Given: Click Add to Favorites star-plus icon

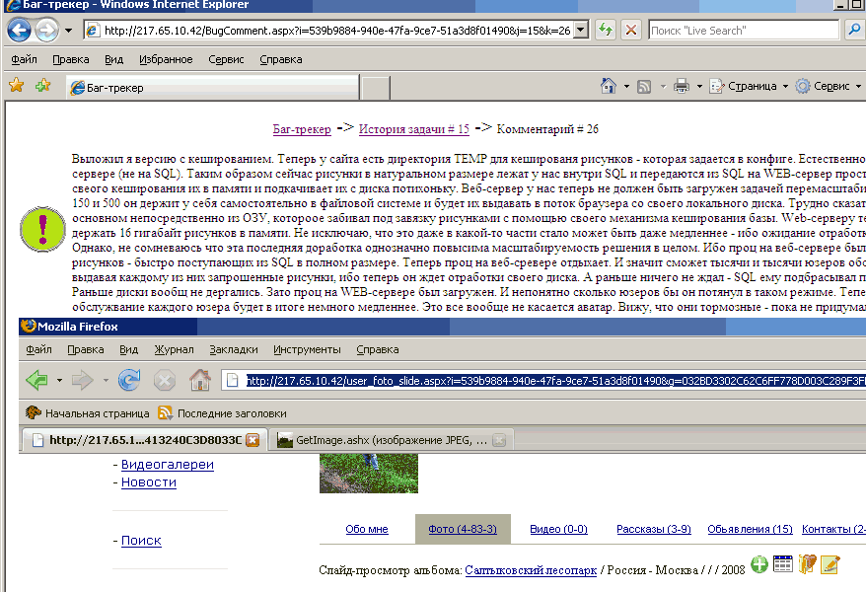Looking at the screenshot, I should pos(42,86).
